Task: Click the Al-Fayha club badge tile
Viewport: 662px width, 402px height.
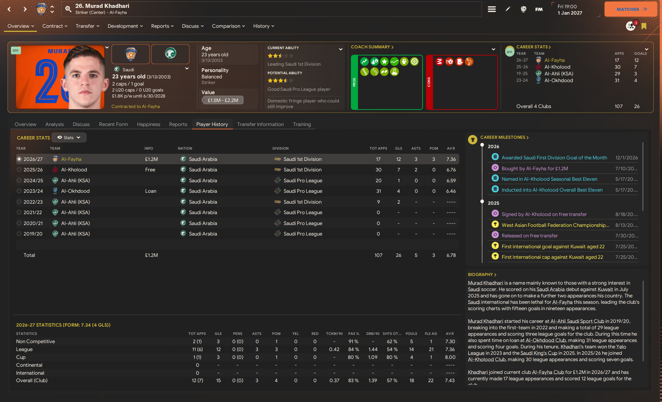Action: [131, 54]
